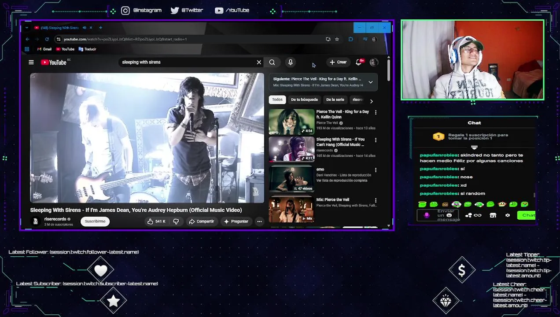
Task: Open YouTube account avatar menu
Action: 374,63
